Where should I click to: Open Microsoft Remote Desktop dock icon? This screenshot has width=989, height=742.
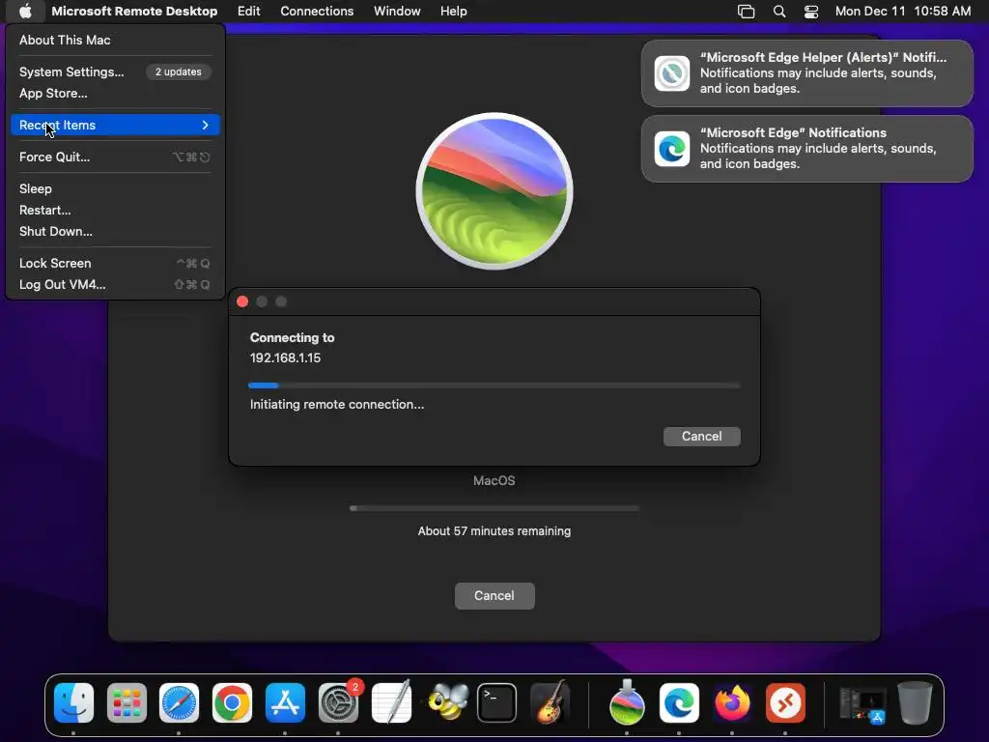coord(785,703)
